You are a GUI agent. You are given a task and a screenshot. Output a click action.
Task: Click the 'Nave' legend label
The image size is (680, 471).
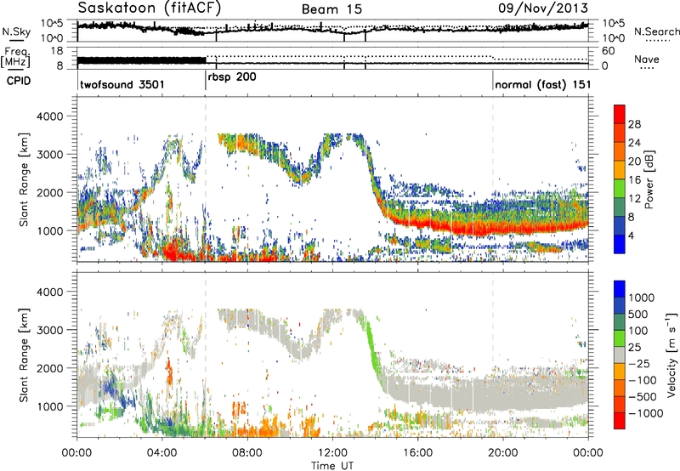646,59
